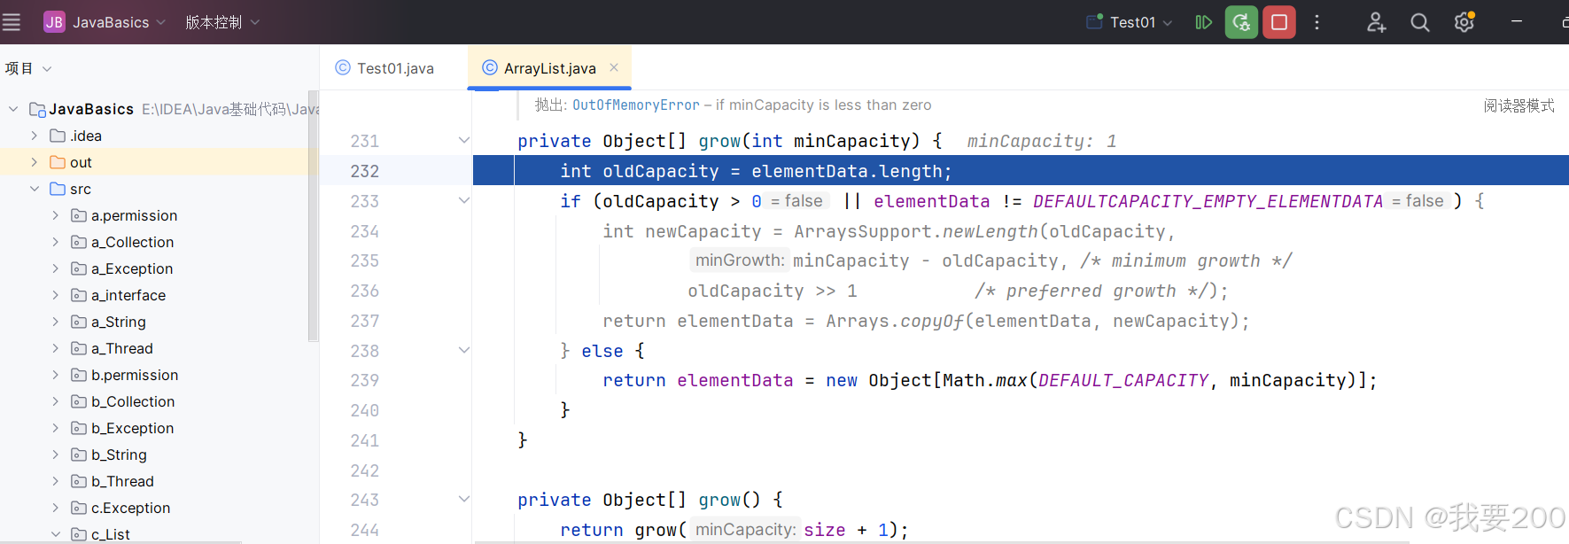
Task: Open the 版本控制 version control menu
Action: [222, 22]
